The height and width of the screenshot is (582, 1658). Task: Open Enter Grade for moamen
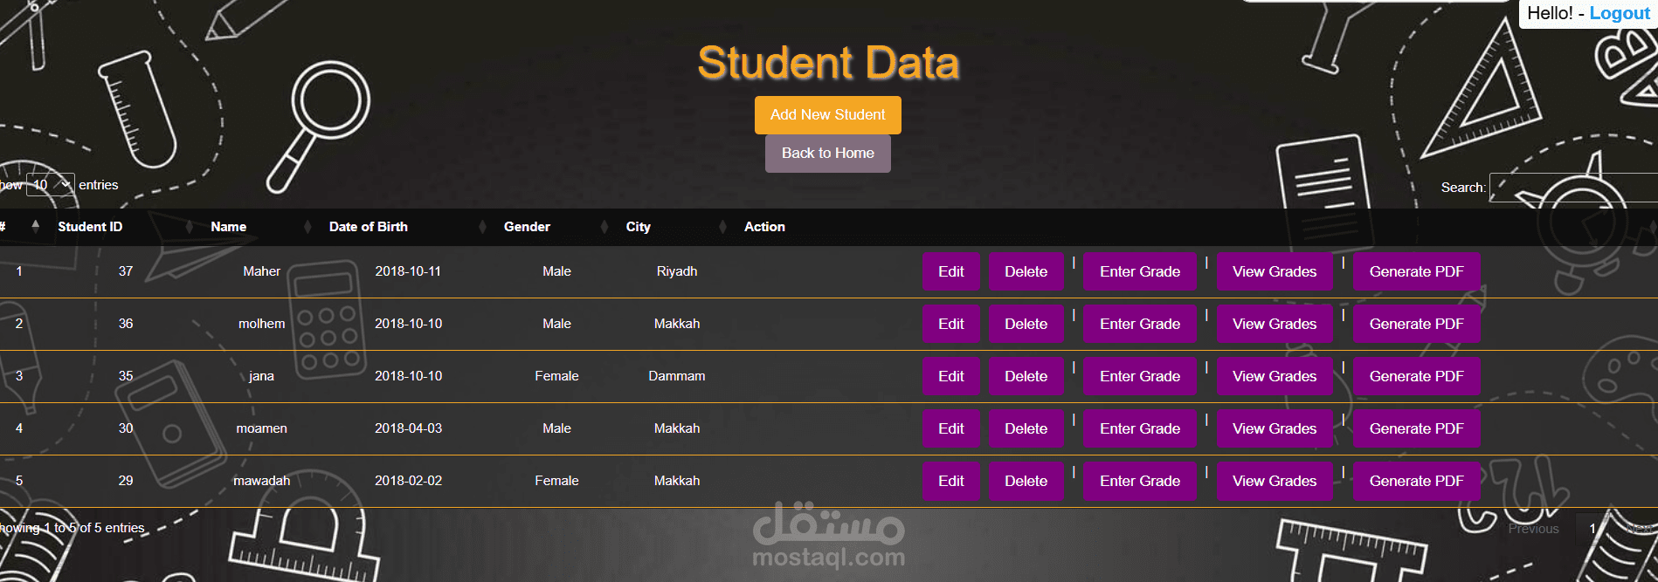pos(1139,429)
